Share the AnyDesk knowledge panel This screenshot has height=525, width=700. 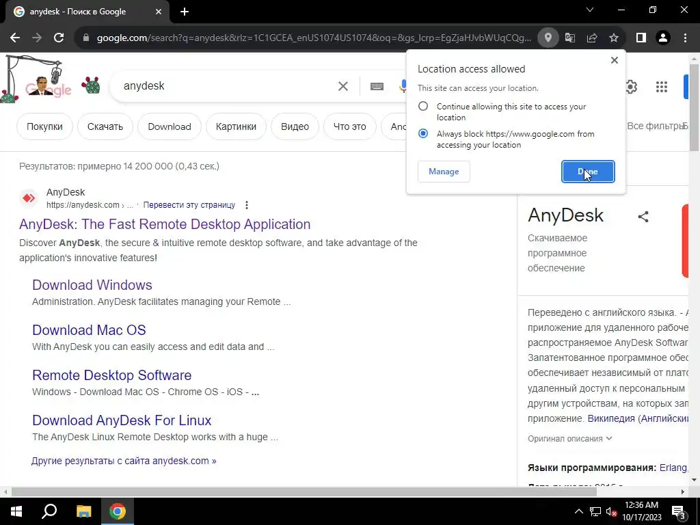point(643,217)
